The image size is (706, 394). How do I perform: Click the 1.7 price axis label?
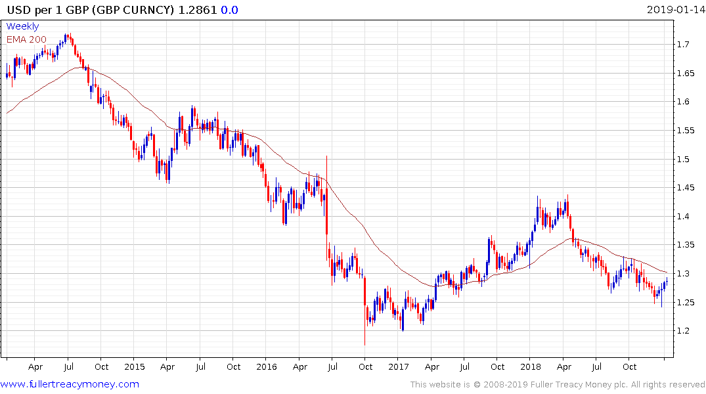coord(683,44)
